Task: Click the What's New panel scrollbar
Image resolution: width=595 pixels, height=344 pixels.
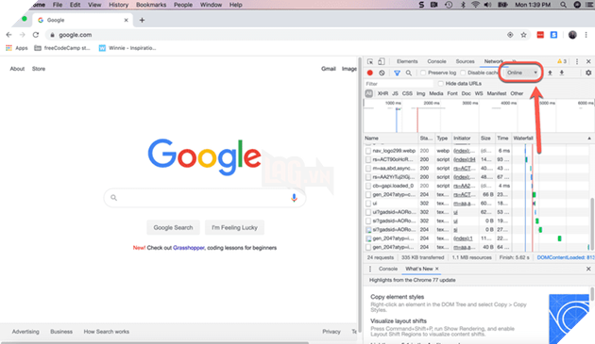Action: (592, 294)
